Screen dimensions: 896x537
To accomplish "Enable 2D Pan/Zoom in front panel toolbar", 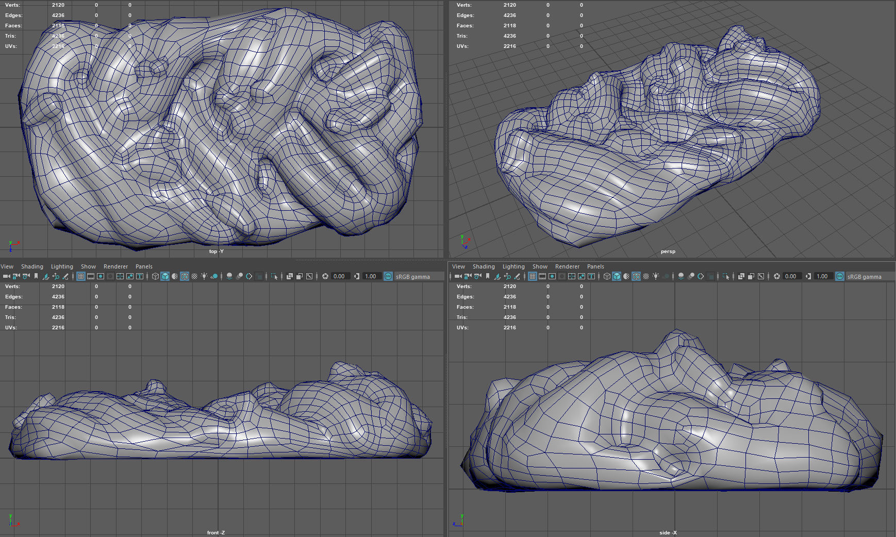I will pyautogui.click(x=56, y=276).
